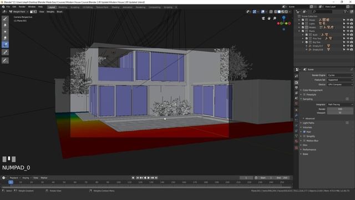The height and width of the screenshot is (200, 355).
Task: Open the View Layer properties tab
Action: coord(296,93)
